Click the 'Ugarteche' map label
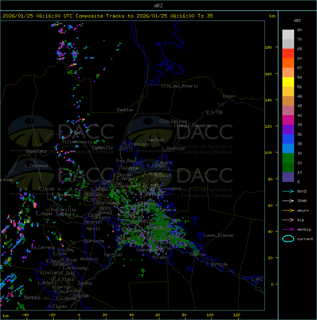Image resolution: width=317 pixels, height=320 pixels. pos(94,241)
